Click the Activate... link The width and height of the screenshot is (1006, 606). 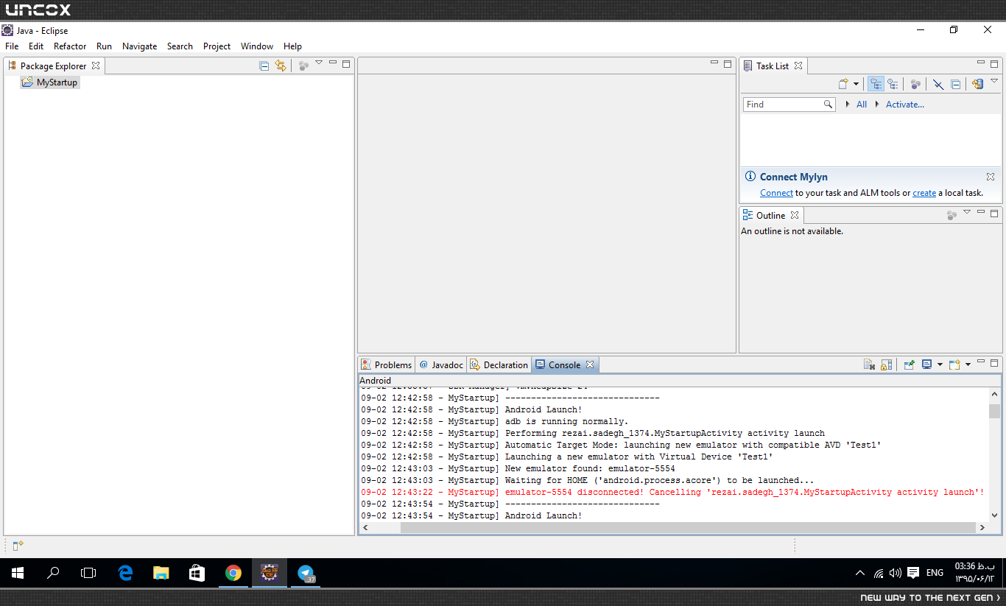pyautogui.click(x=905, y=105)
